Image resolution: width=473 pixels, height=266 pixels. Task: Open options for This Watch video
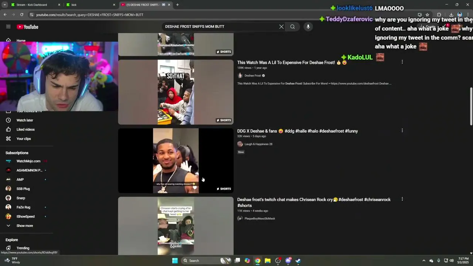tap(402, 62)
